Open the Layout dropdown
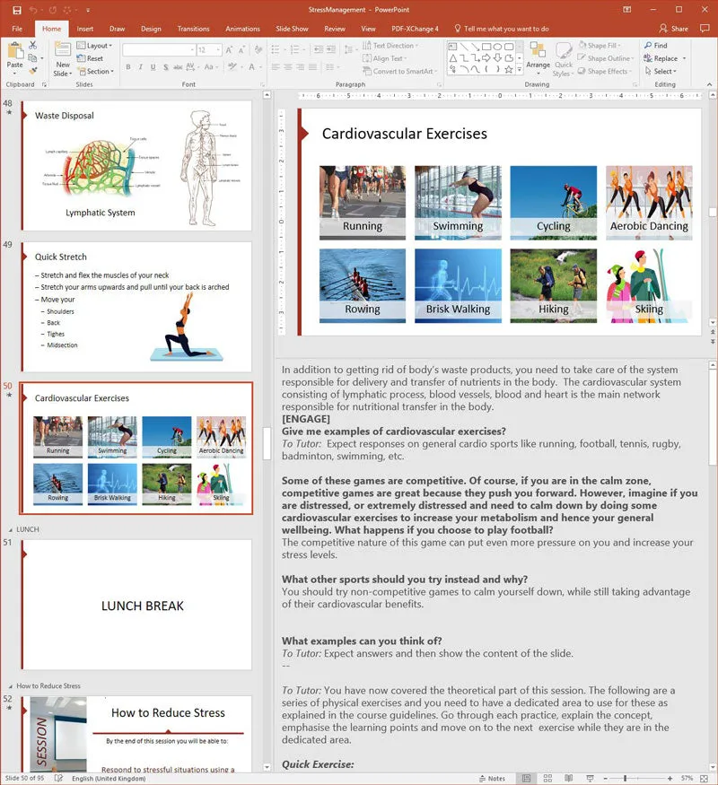Image resolution: width=718 pixels, height=785 pixels. point(94,46)
